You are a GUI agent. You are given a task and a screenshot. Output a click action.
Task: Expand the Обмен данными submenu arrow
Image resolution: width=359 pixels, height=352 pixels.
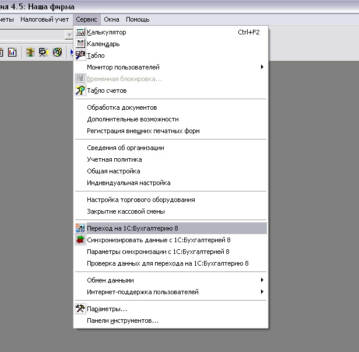[262, 280]
